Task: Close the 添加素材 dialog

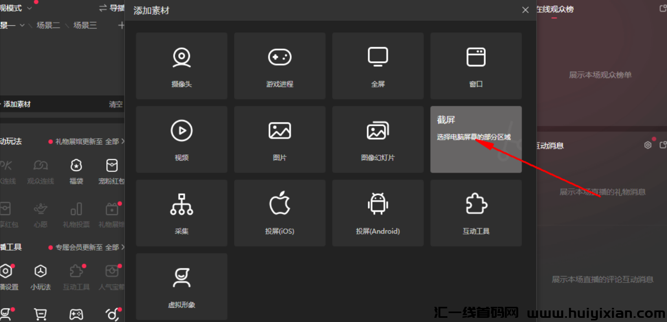Action: [x=526, y=10]
